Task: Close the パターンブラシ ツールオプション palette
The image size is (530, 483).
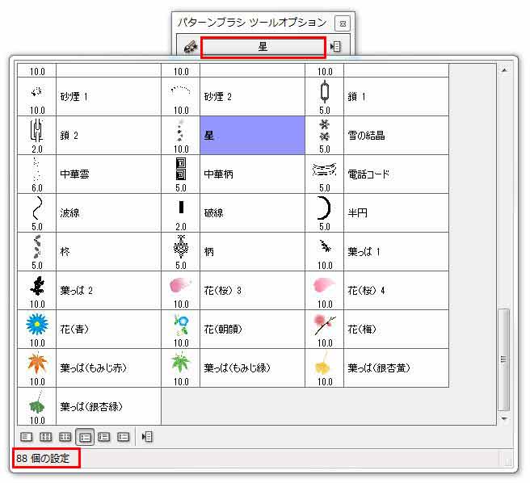Action: click(342, 23)
